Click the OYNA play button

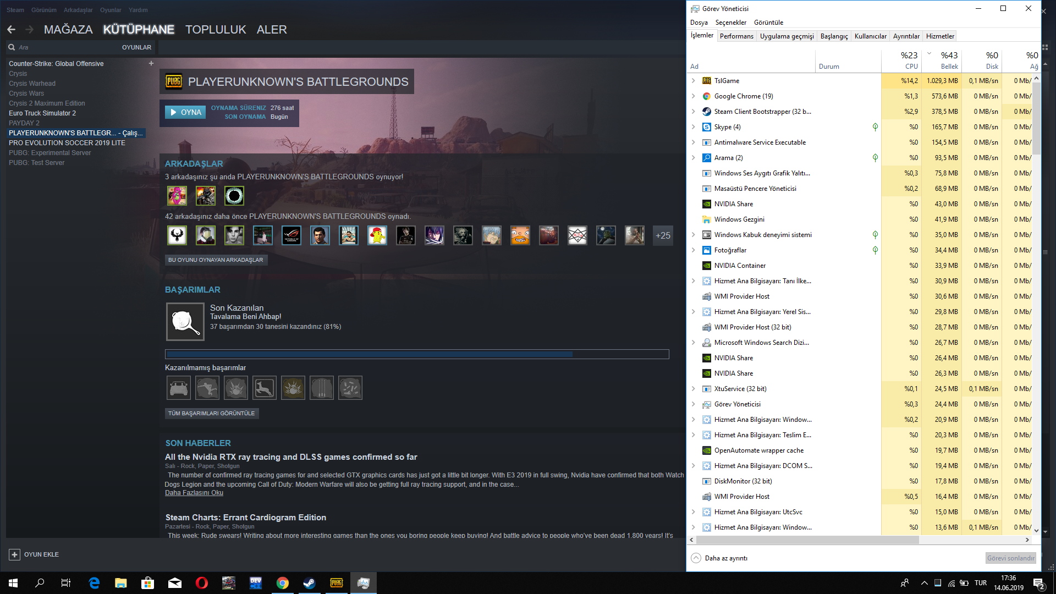[x=185, y=112]
